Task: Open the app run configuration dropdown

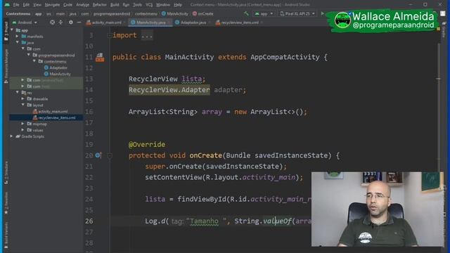Action: pyautogui.click(x=264, y=13)
